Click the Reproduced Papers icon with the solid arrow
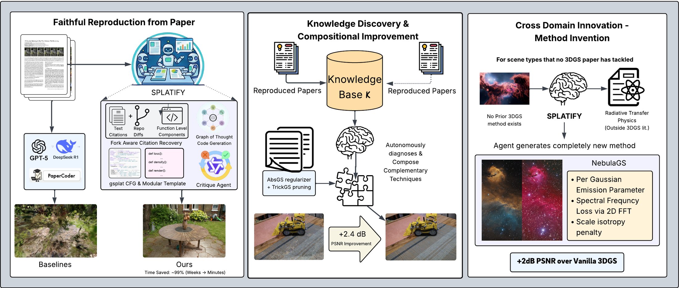Screen dimensions: 679x288 [x=286, y=58]
